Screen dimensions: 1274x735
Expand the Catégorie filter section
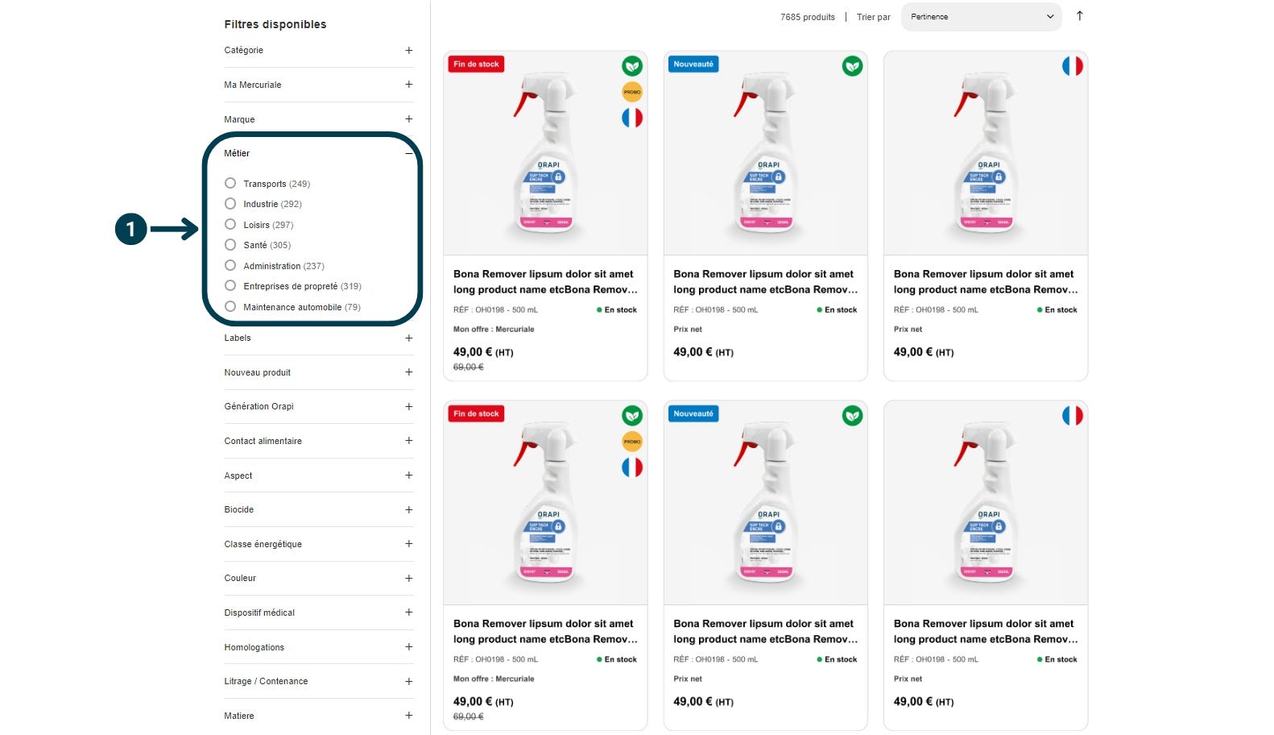pyautogui.click(x=319, y=50)
